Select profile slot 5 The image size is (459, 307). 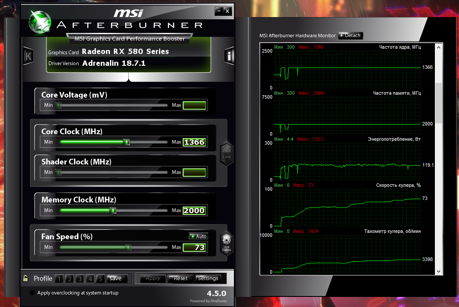click(100, 278)
